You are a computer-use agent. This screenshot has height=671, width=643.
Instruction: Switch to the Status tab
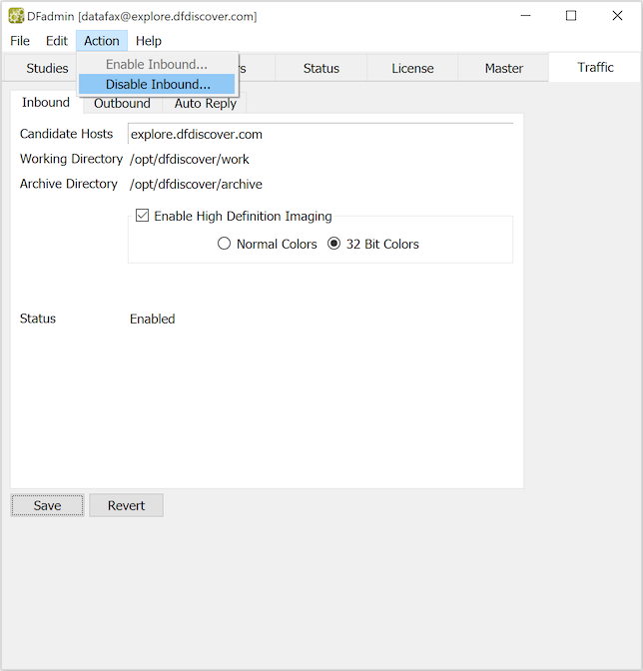[321, 68]
